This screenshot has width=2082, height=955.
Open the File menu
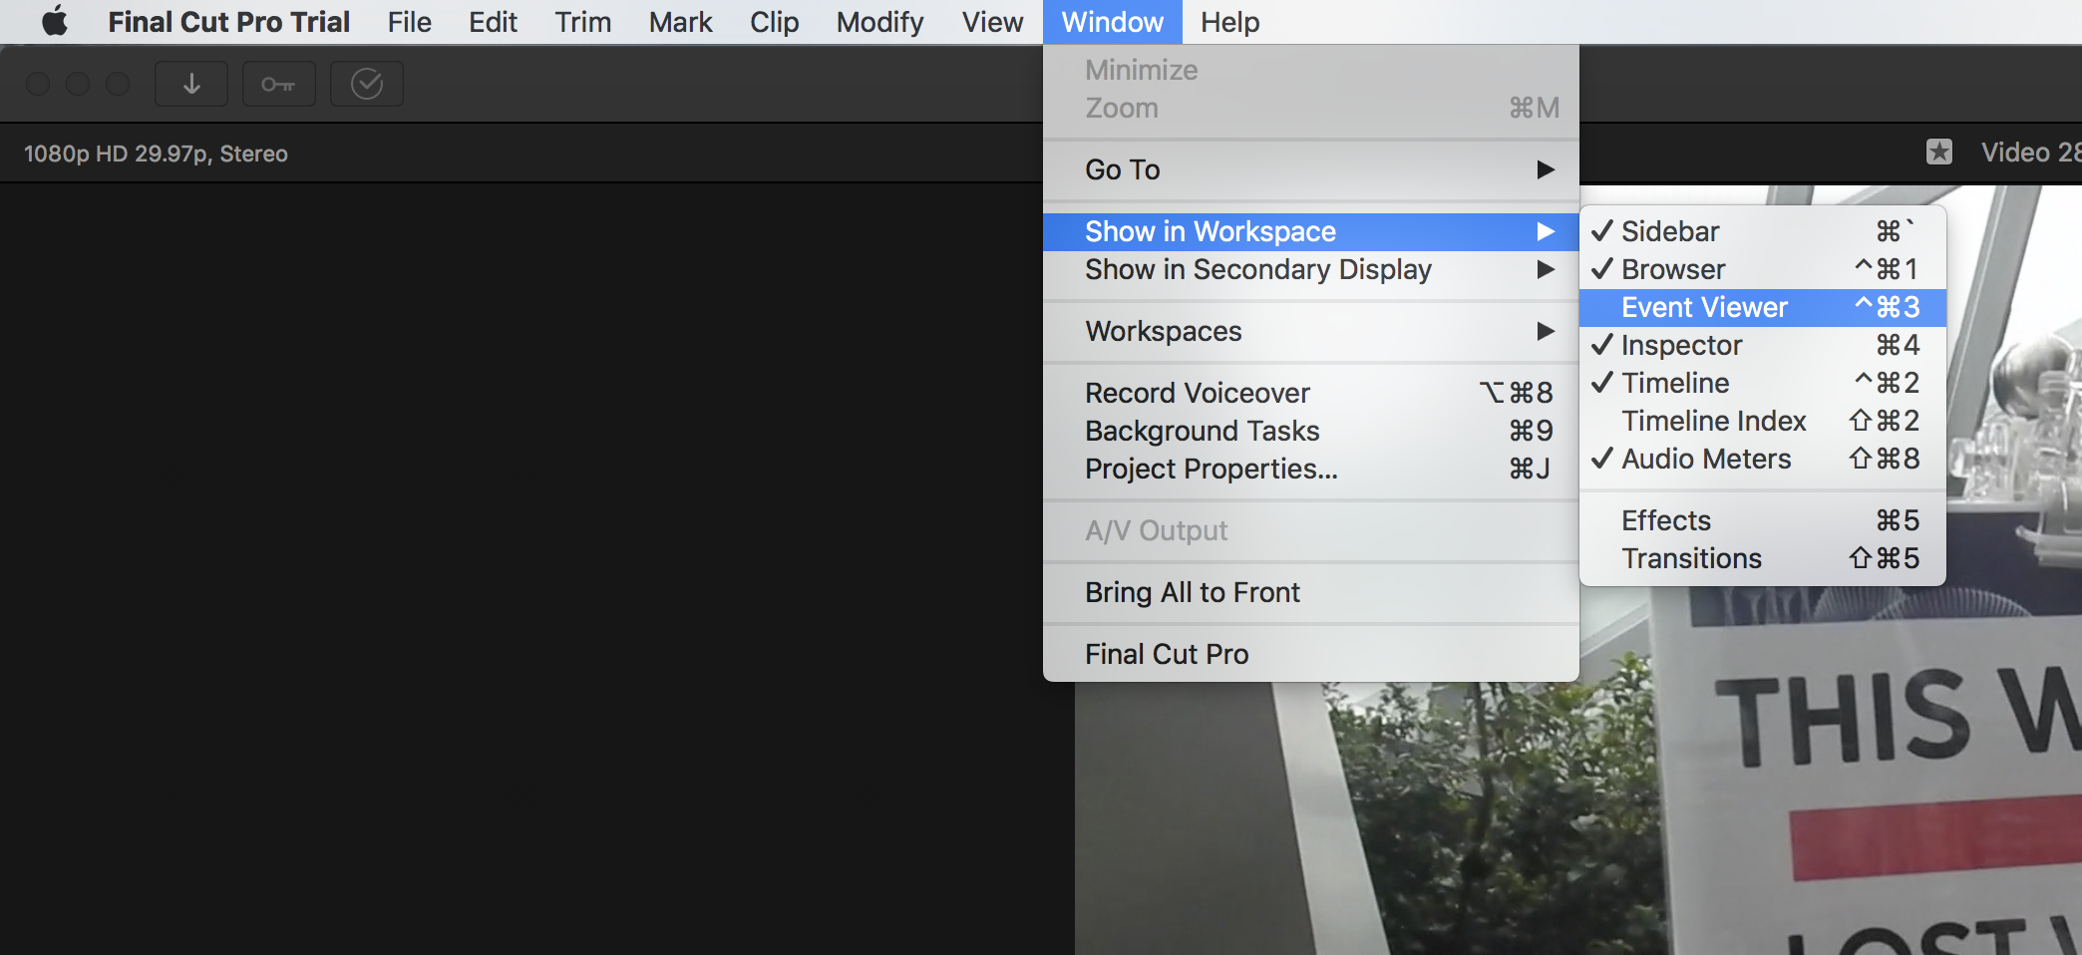[409, 22]
